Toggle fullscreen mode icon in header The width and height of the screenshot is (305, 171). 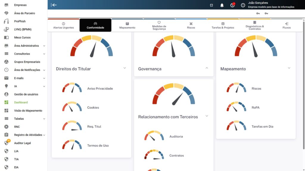(x=211, y=5)
